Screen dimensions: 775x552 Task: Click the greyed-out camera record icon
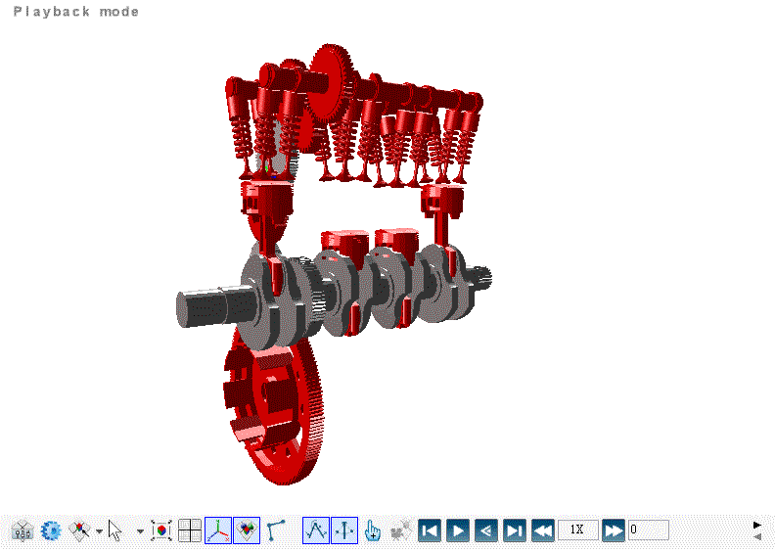(x=399, y=530)
